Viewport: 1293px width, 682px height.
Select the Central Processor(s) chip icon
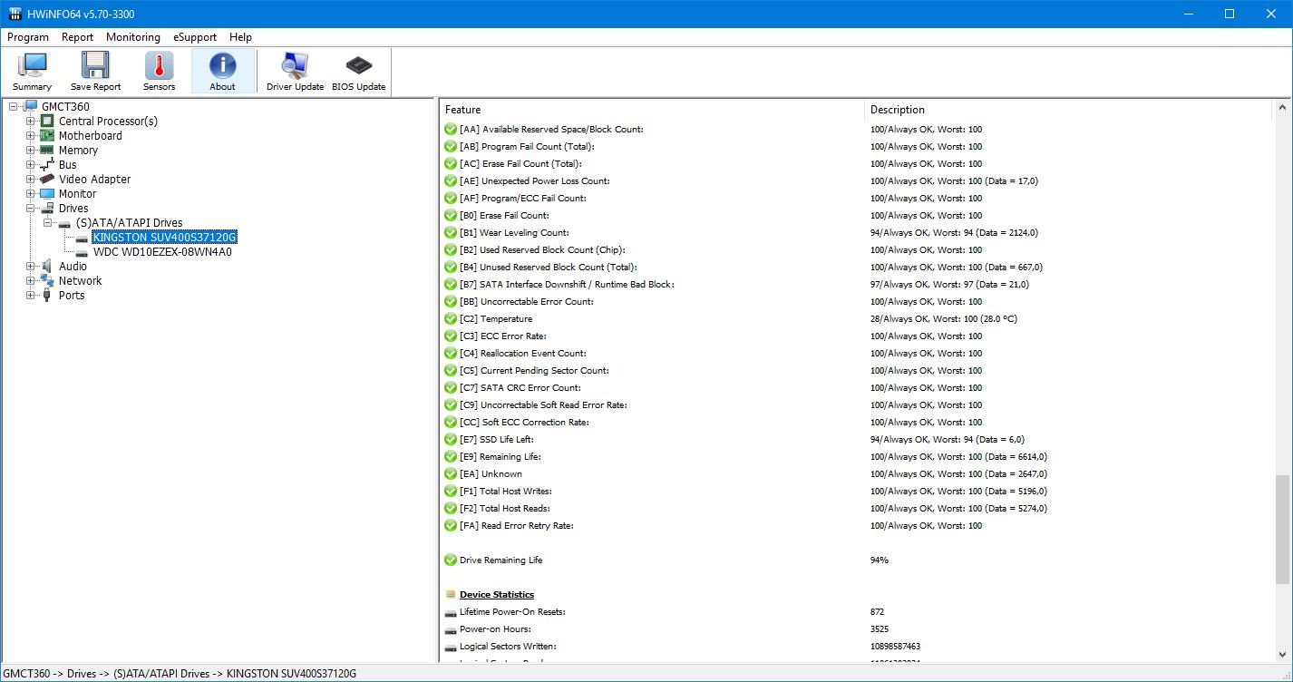[x=48, y=122]
